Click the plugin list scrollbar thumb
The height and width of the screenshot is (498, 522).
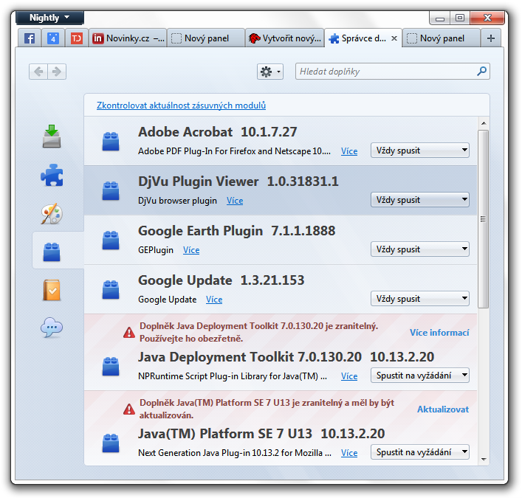click(484, 219)
